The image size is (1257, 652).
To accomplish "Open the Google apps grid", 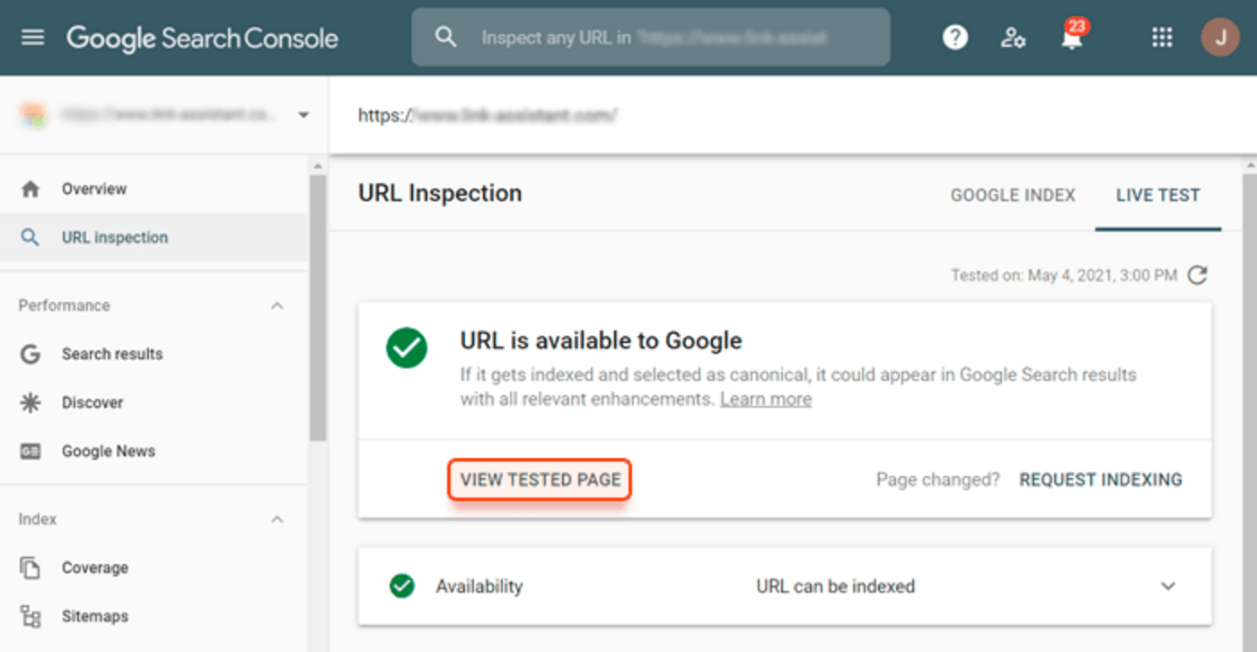I will click(x=1162, y=37).
